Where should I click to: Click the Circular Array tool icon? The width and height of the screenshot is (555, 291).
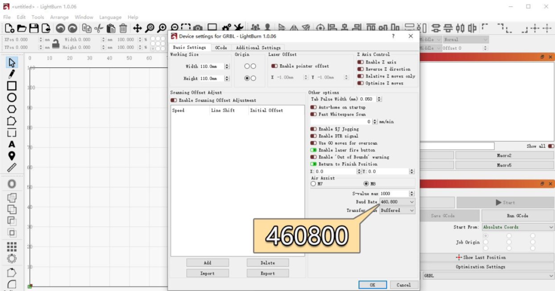coord(12,258)
